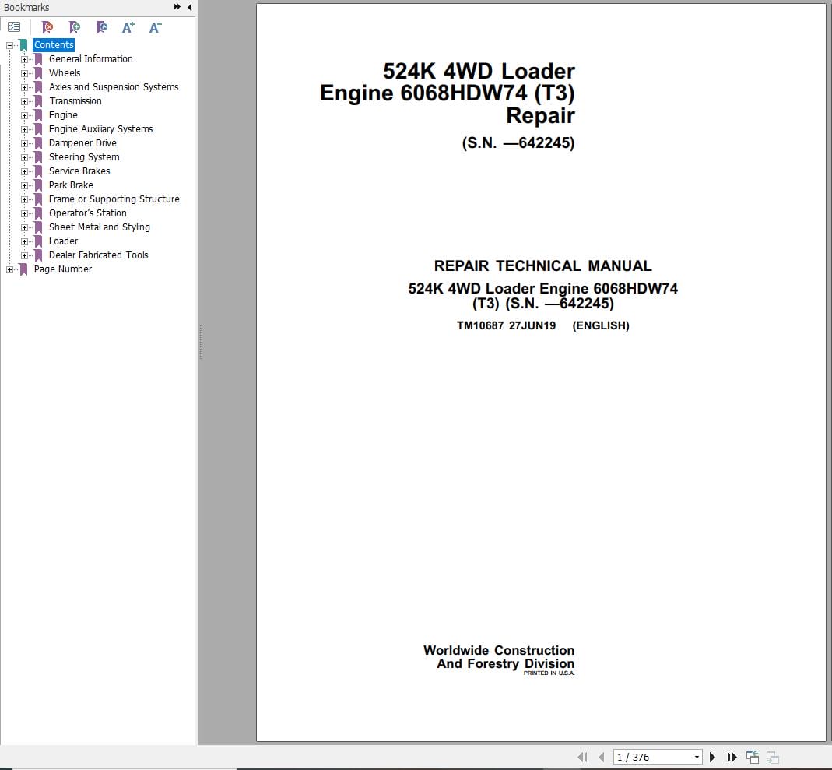Click the delete bookmark icon
Viewport: 832px width, 770px height.
click(47, 27)
